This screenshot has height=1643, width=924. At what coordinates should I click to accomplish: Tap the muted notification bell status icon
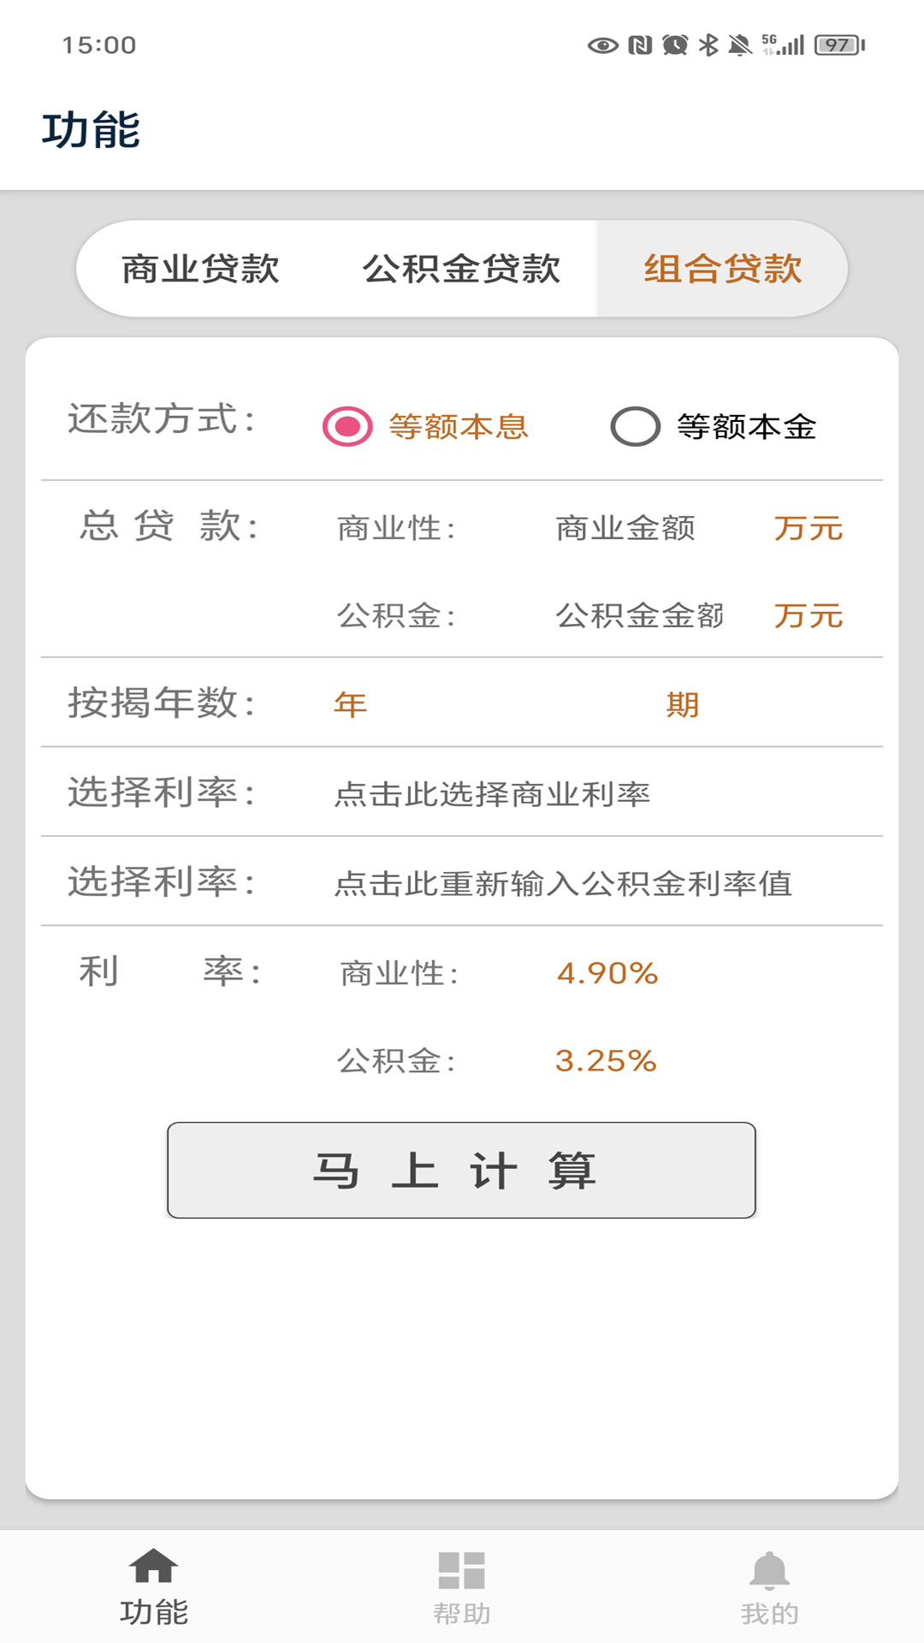pos(740,45)
